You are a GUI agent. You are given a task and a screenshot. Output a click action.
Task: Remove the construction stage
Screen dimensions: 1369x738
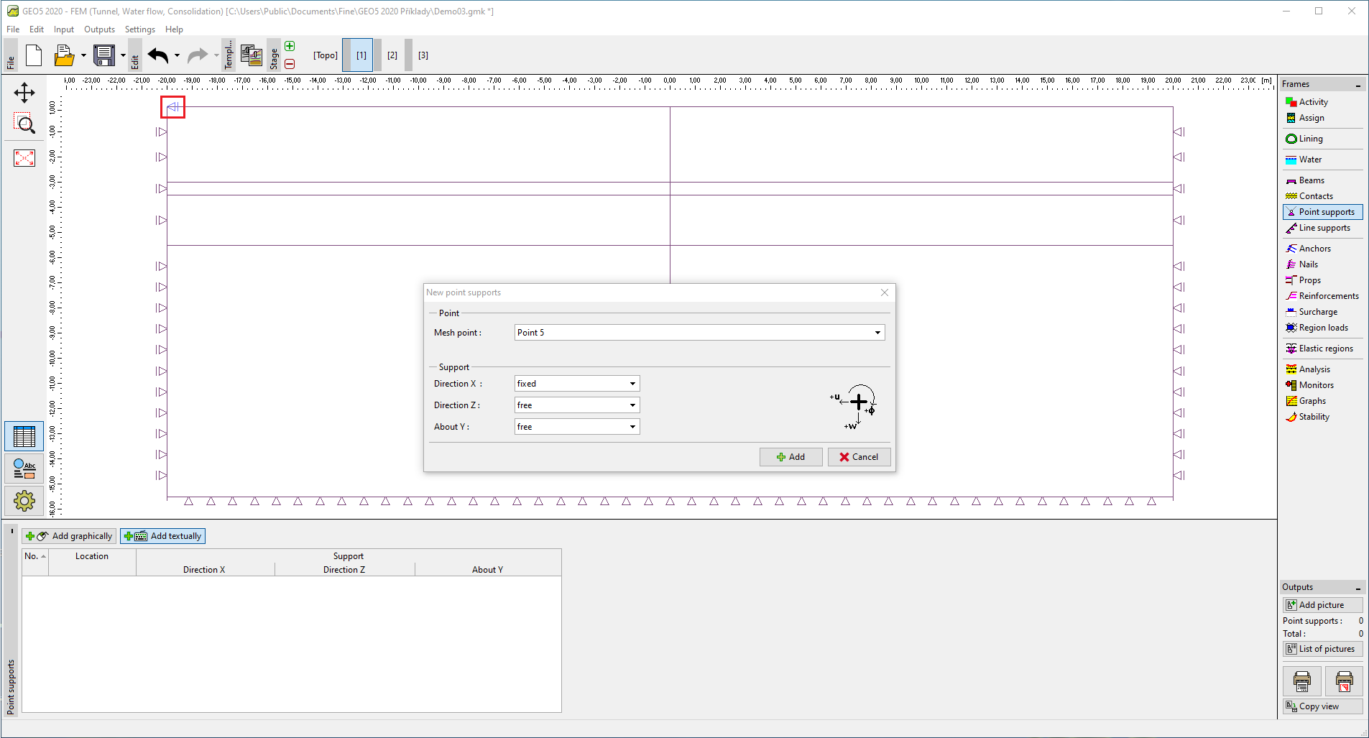tap(290, 64)
